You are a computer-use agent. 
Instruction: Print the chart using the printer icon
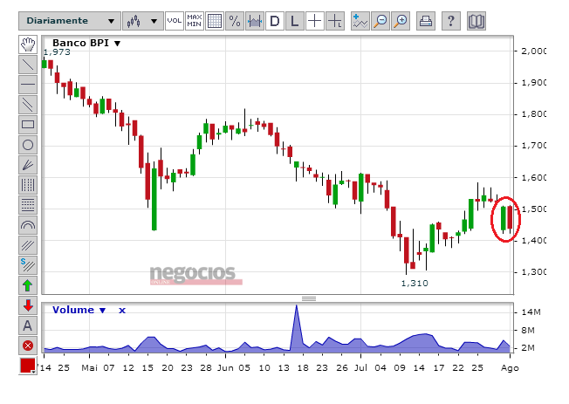coord(425,21)
